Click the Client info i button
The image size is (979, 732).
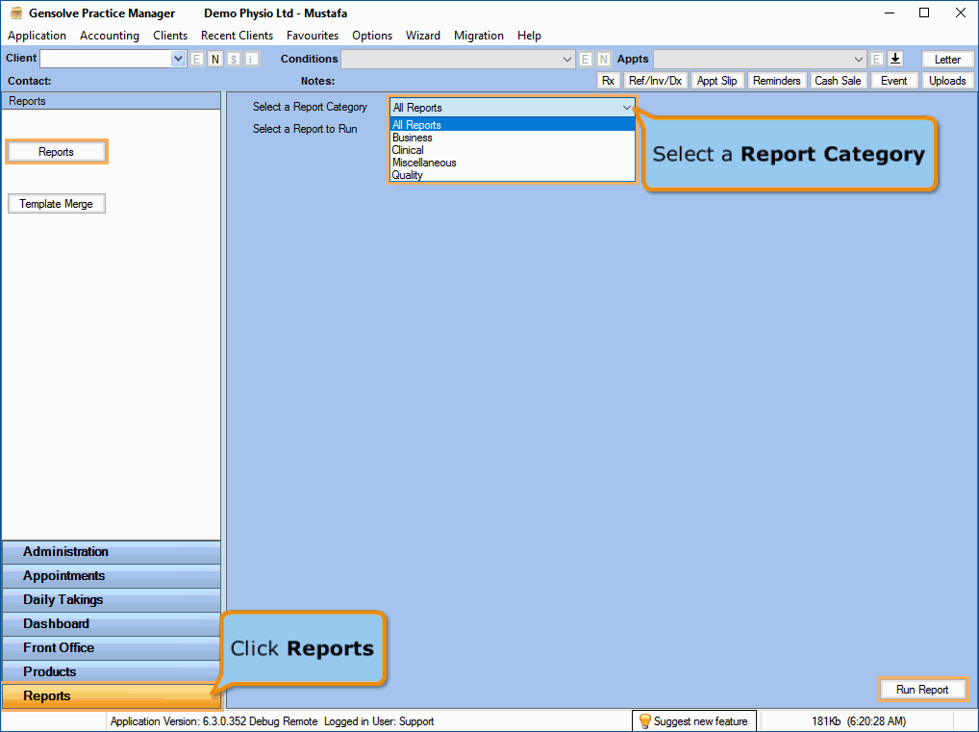coord(252,59)
